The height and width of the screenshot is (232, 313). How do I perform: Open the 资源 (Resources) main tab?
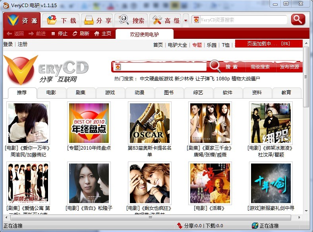tap(22, 20)
